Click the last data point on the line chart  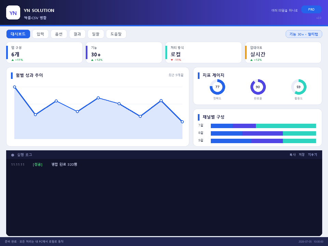click(x=182, y=122)
